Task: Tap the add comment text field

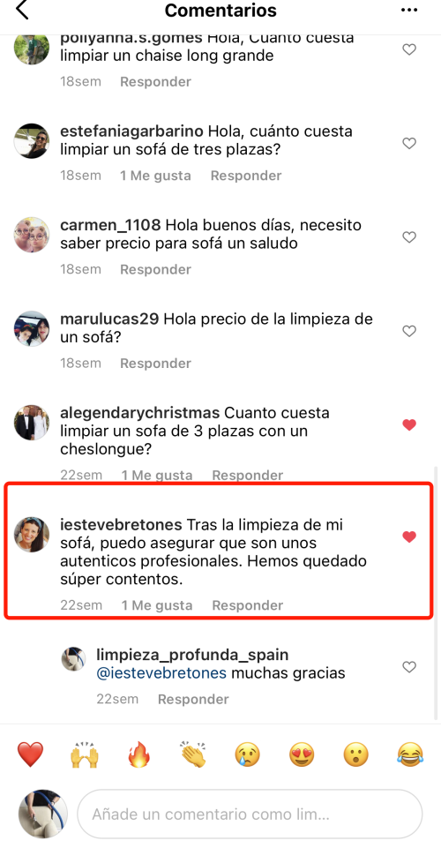Action: tap(250, 814)
